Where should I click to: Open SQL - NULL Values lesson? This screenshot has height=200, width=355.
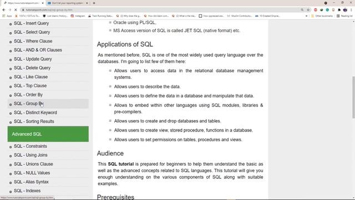pyautogui.click(x=32, y=173)
